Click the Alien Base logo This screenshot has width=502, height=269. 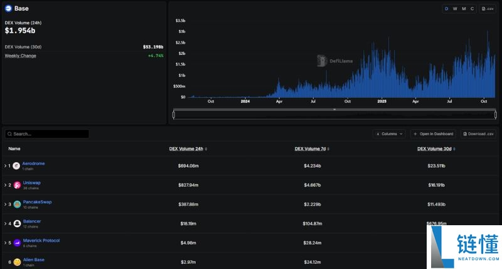(x=17, y=262)
